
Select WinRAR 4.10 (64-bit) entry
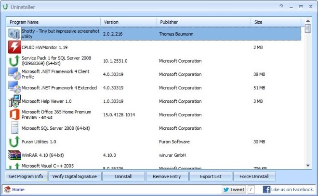tap(42, 155)
